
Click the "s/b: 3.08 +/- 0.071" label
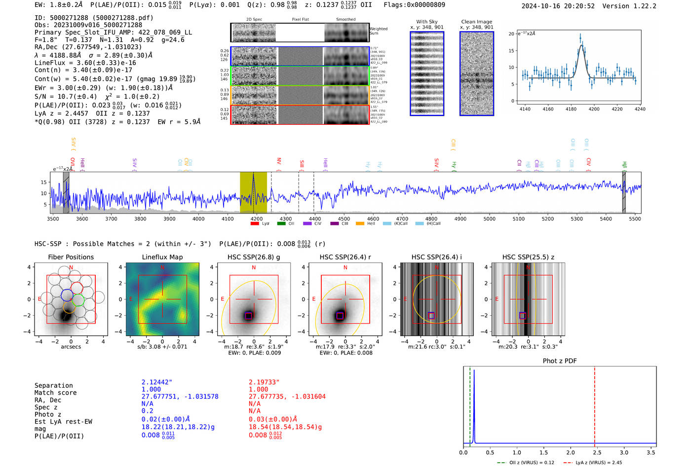[162, 347]
